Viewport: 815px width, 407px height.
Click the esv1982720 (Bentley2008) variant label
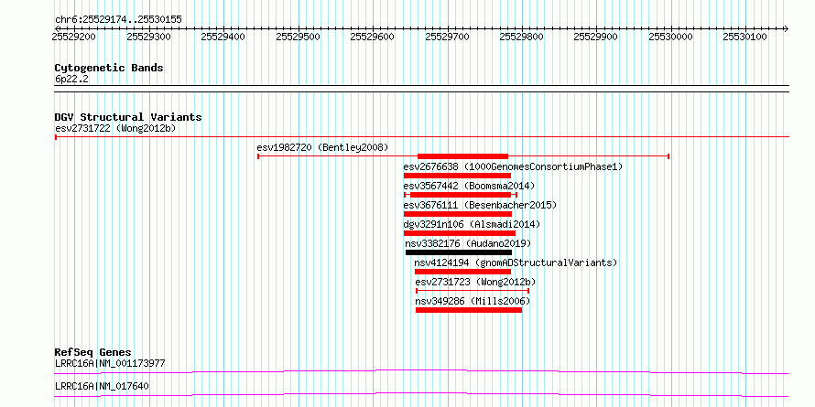click(x=322, y=147)
